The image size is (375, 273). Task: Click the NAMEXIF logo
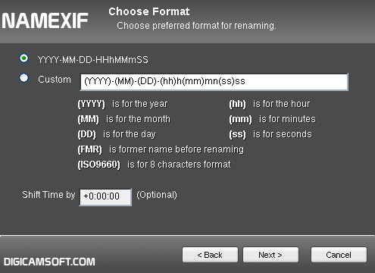(45, 20)
